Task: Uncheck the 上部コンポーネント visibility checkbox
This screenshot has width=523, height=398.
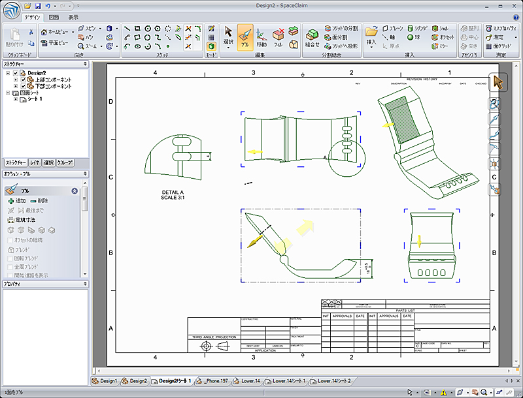Action: pos(22,80)
